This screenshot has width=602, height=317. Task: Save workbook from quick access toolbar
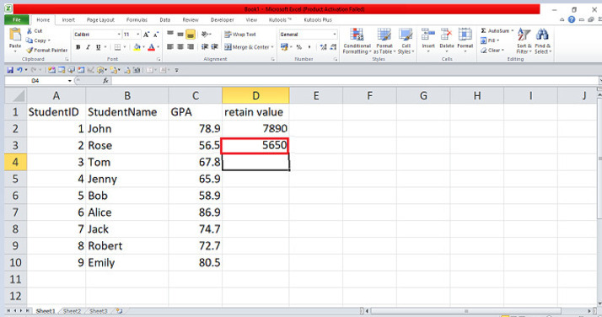click(10, 70)
